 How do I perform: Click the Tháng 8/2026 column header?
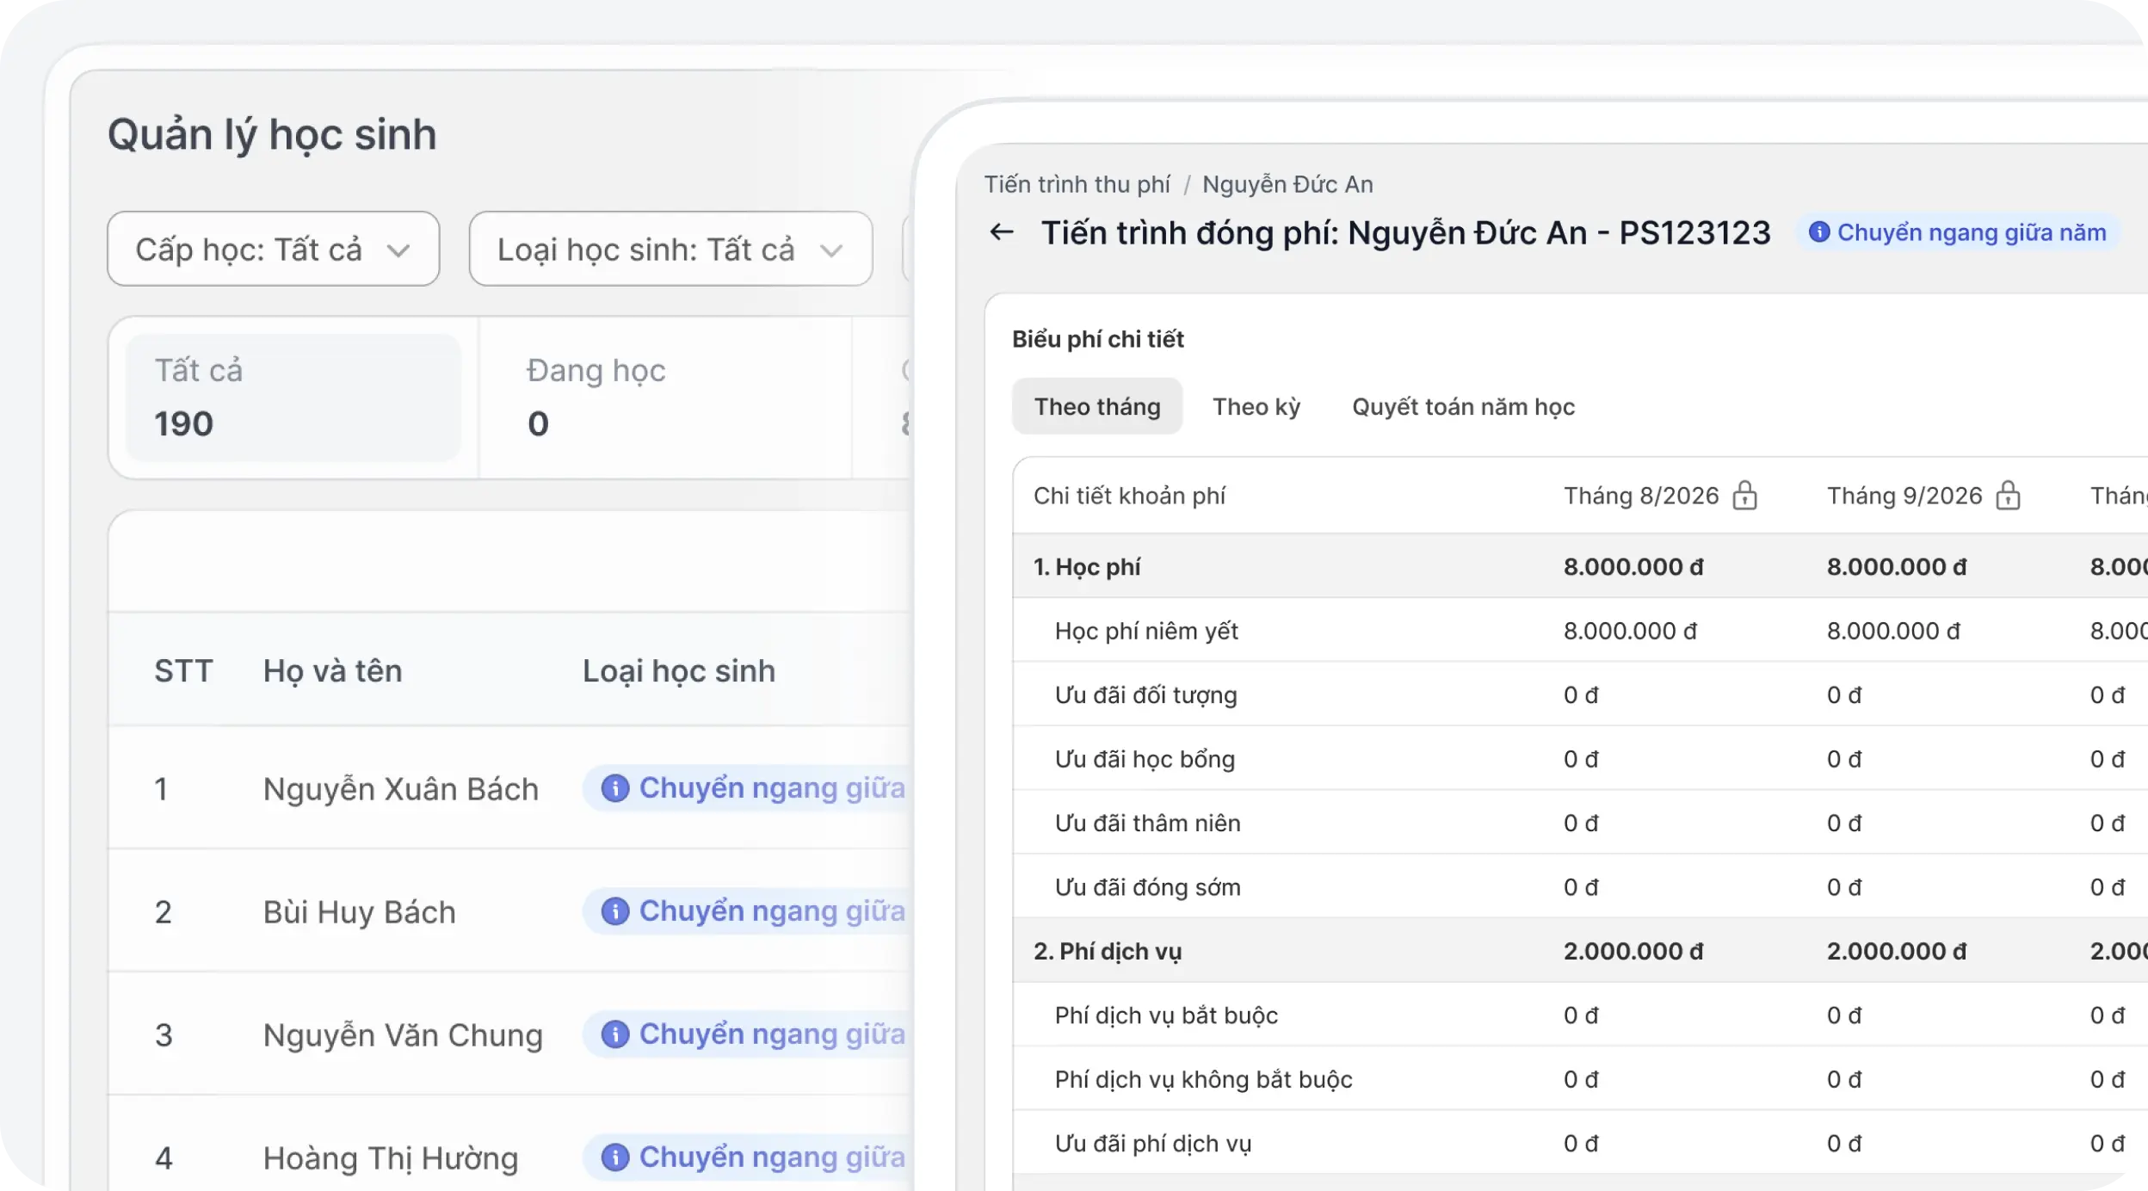(1641, 496)
